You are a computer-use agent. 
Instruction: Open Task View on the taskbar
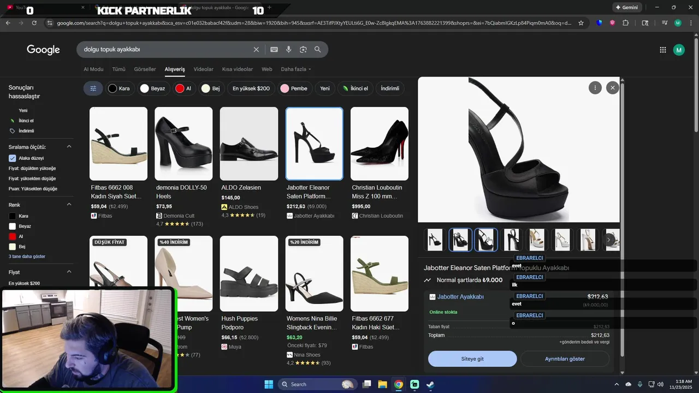(367, 384)
